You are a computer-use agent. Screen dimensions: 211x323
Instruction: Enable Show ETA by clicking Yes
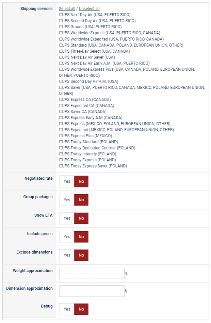(67, 218)
